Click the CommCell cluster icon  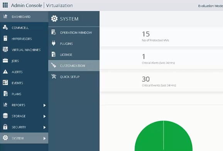(x=5, y=27)
